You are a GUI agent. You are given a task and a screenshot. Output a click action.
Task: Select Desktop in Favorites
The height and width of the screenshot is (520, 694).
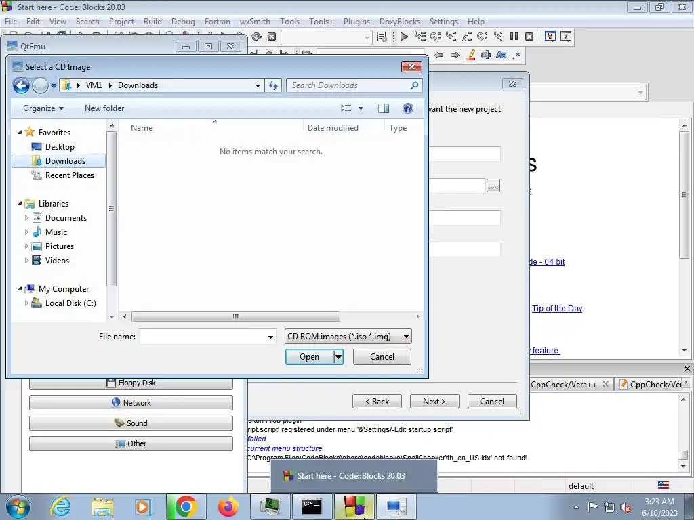coord(59,147)
